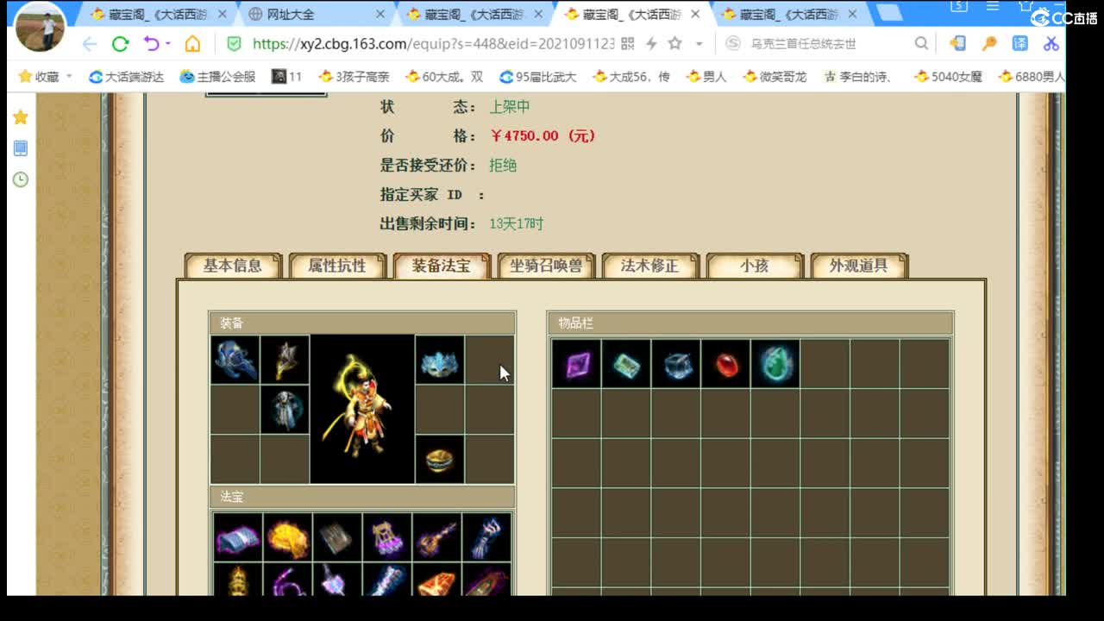
Task: Open the 3孩子高亲 bookmark
Action: (354, 77)
